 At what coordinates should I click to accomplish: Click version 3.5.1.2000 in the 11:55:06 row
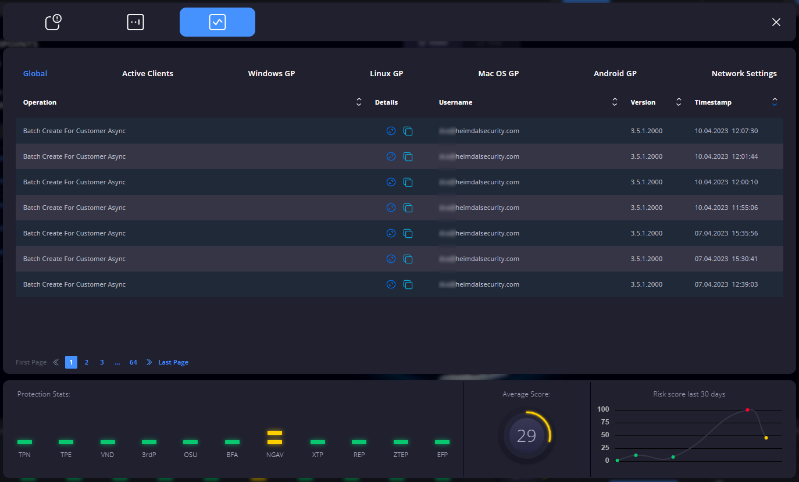coord(647,208)
